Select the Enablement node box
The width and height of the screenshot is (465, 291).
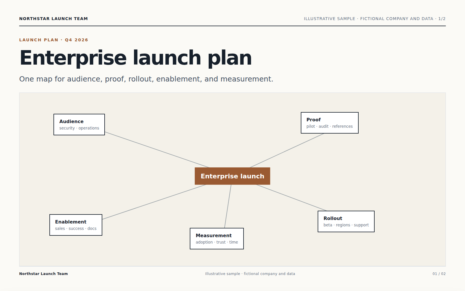76,225
